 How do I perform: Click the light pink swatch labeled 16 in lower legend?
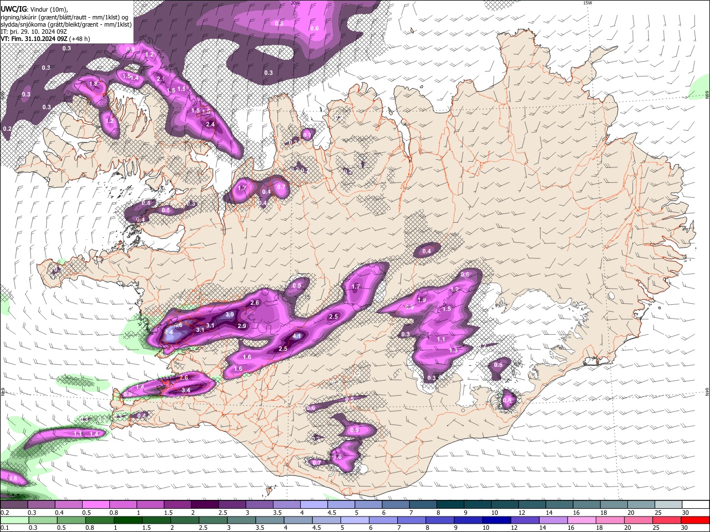[x=581, y=520]
